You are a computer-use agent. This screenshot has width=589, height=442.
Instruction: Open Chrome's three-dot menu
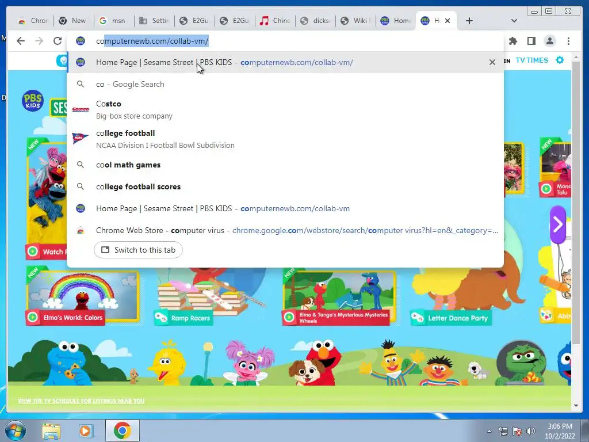coord(568,41)
